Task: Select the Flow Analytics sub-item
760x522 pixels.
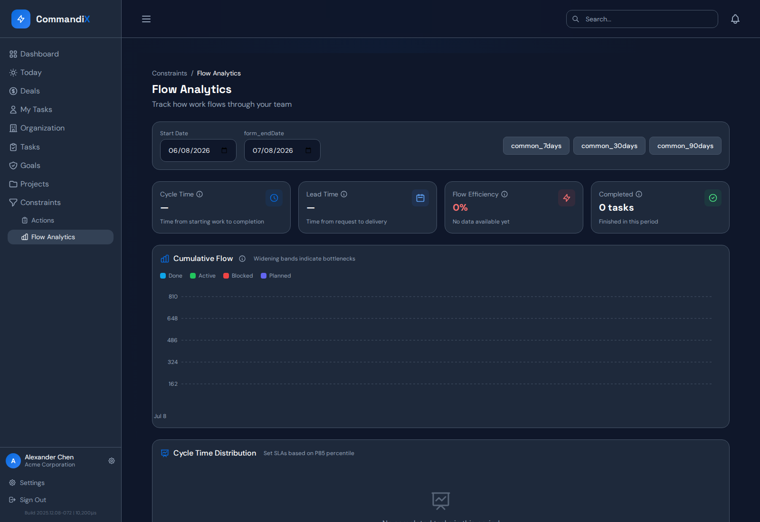Action: tap(60, 237)
